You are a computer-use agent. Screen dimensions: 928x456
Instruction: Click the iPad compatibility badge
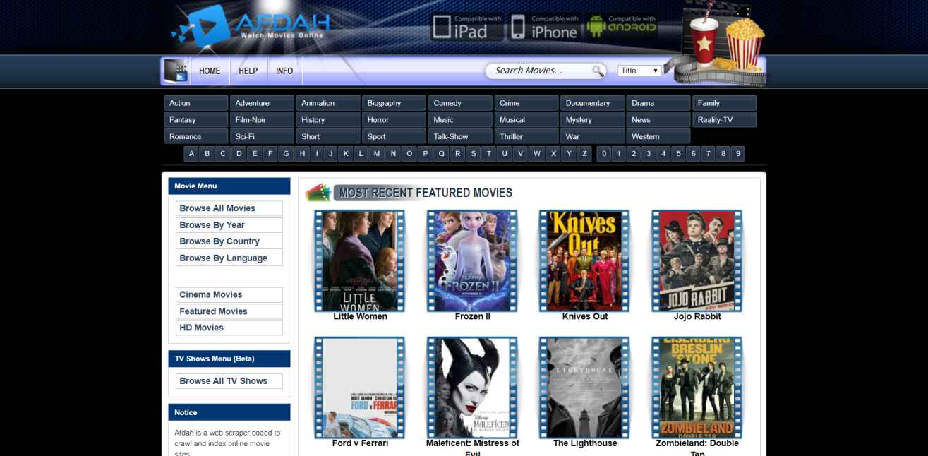click(467, 27)
